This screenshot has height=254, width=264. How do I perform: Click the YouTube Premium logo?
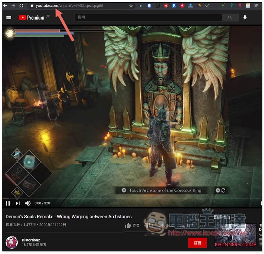32,18
